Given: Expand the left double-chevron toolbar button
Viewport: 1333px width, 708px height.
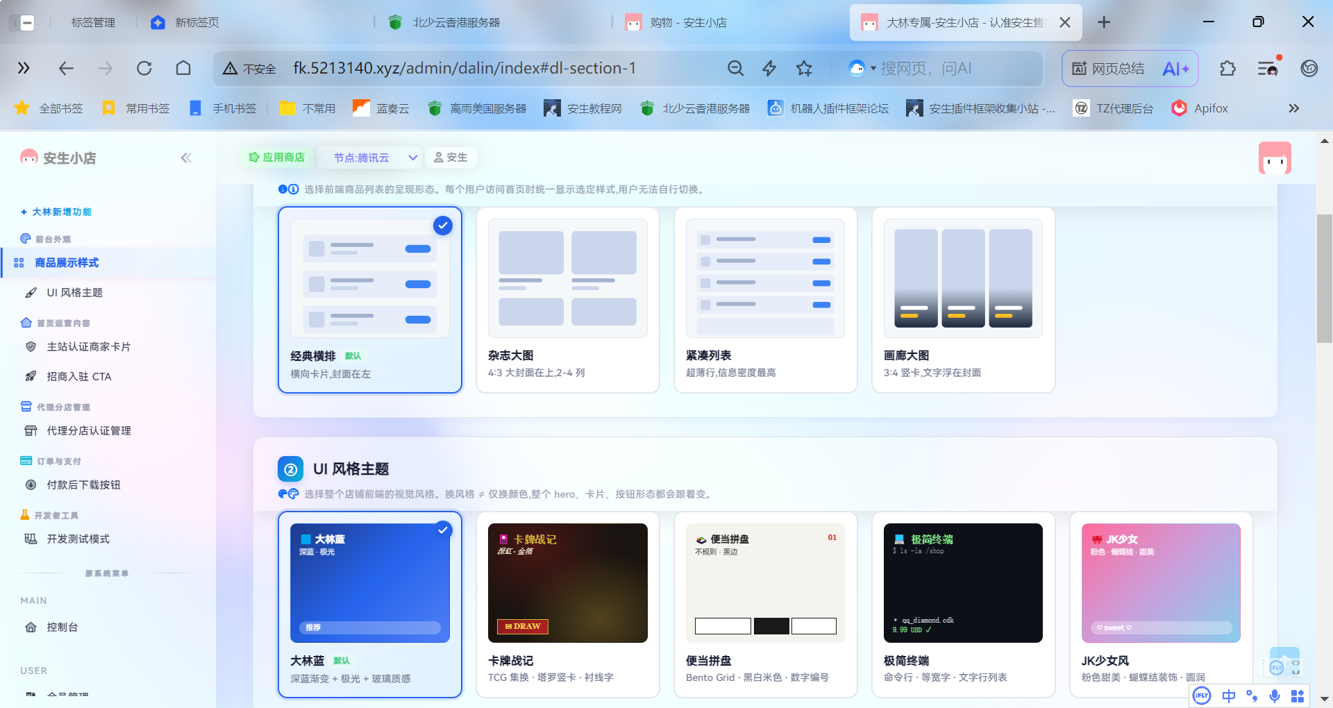Looking at the screenshot, I should [x=24, y=68].
